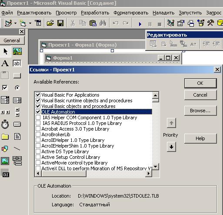Open the Запустить menu
The width and height of the screenshot is (223, 215).
tap(190, 13)
